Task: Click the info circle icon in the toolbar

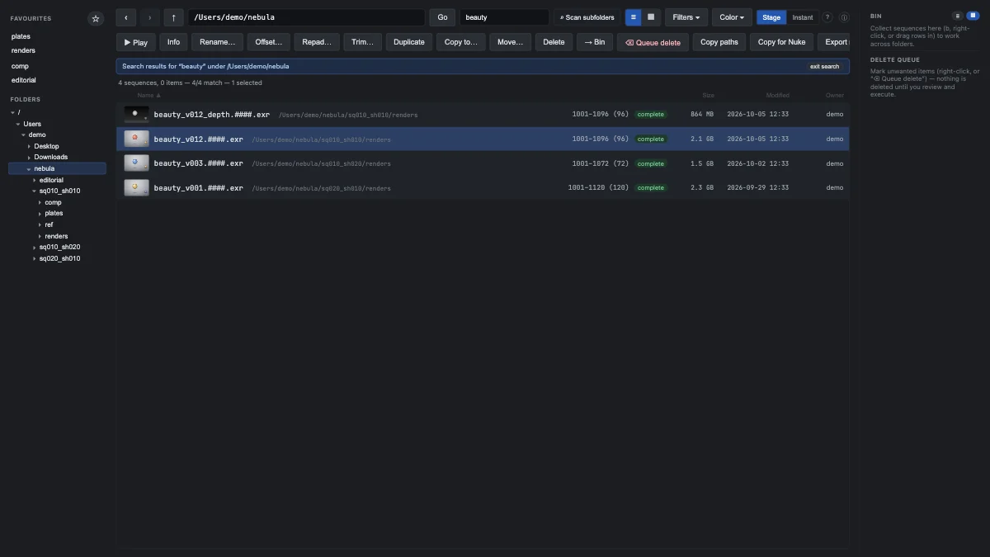Action: pyautogui.click(x=844, y=17)
